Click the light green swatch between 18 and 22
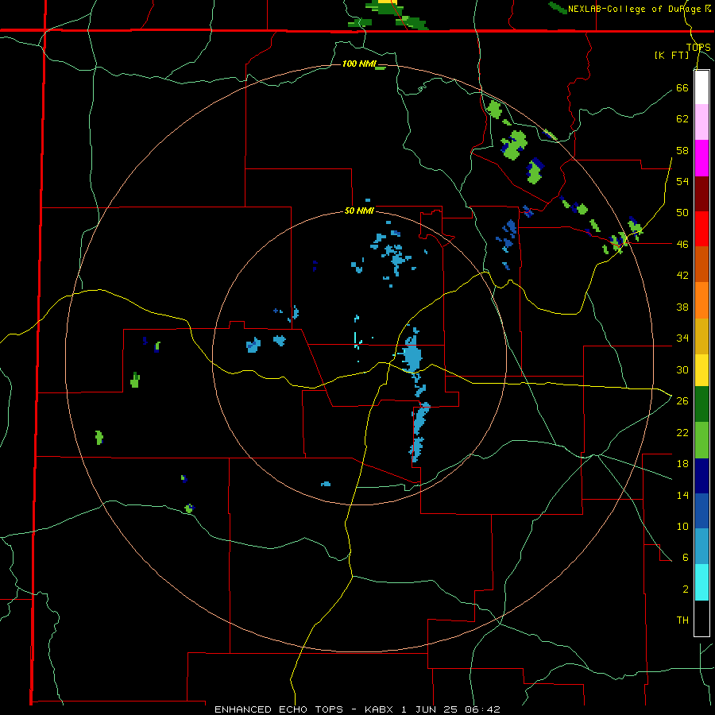 [701, 440]
